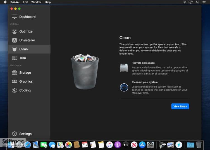Open the Dashboard monitor icon
Image resolution: width=210 pixels, height=150 pixels.
15,17
